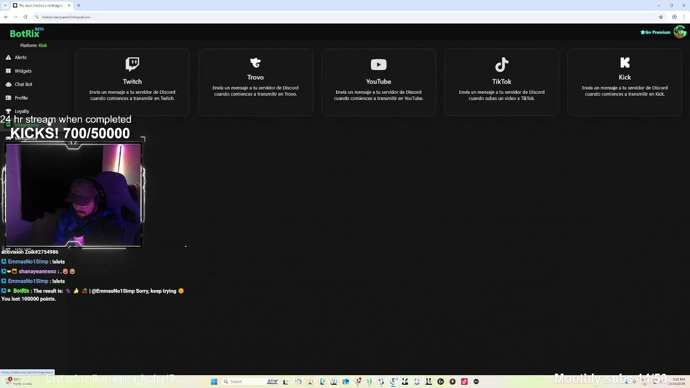Click the TikTok card description text
This screenshot has height=388, width=690.
coord(501,95)
